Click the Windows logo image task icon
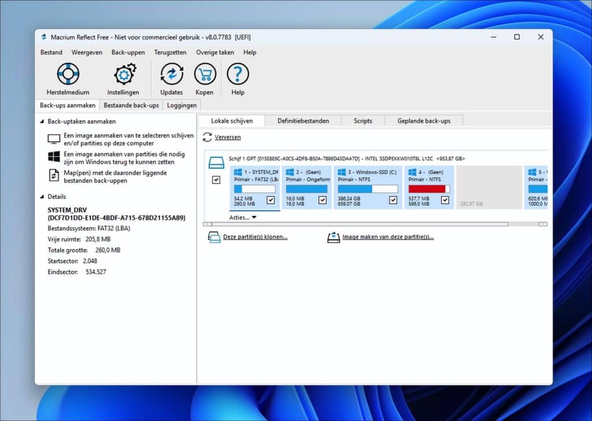Screen dimensions: 592x421 pyautogui.click(x=54, y=157)
